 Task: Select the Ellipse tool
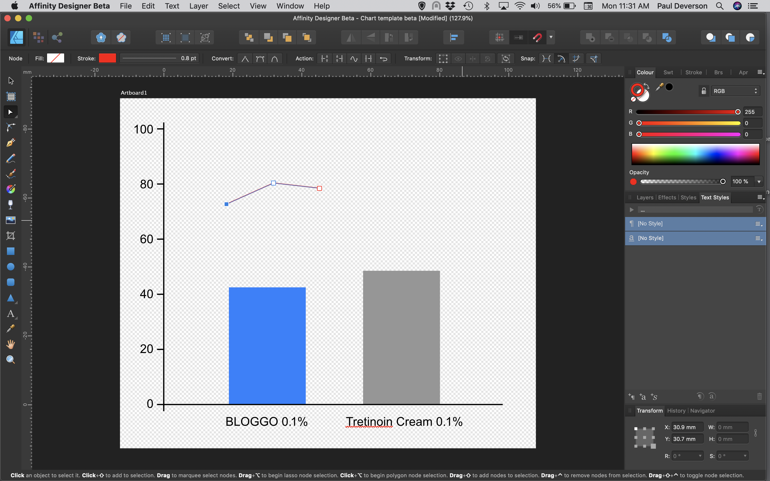pyautogui.click(x=11, y=267)
